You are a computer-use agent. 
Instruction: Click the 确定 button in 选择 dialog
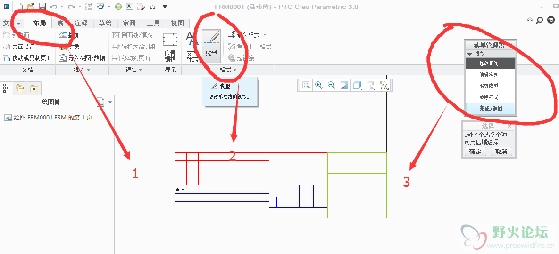pos(475,151)
